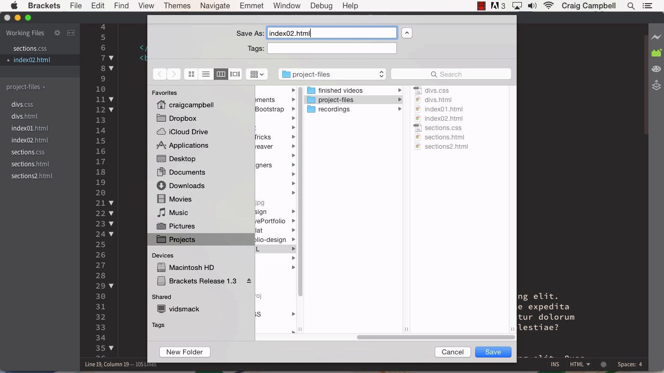Screen dimensions: 664x373
Task: Open the Apple menu
Action: pyautogui.click(x=15, y=6)
